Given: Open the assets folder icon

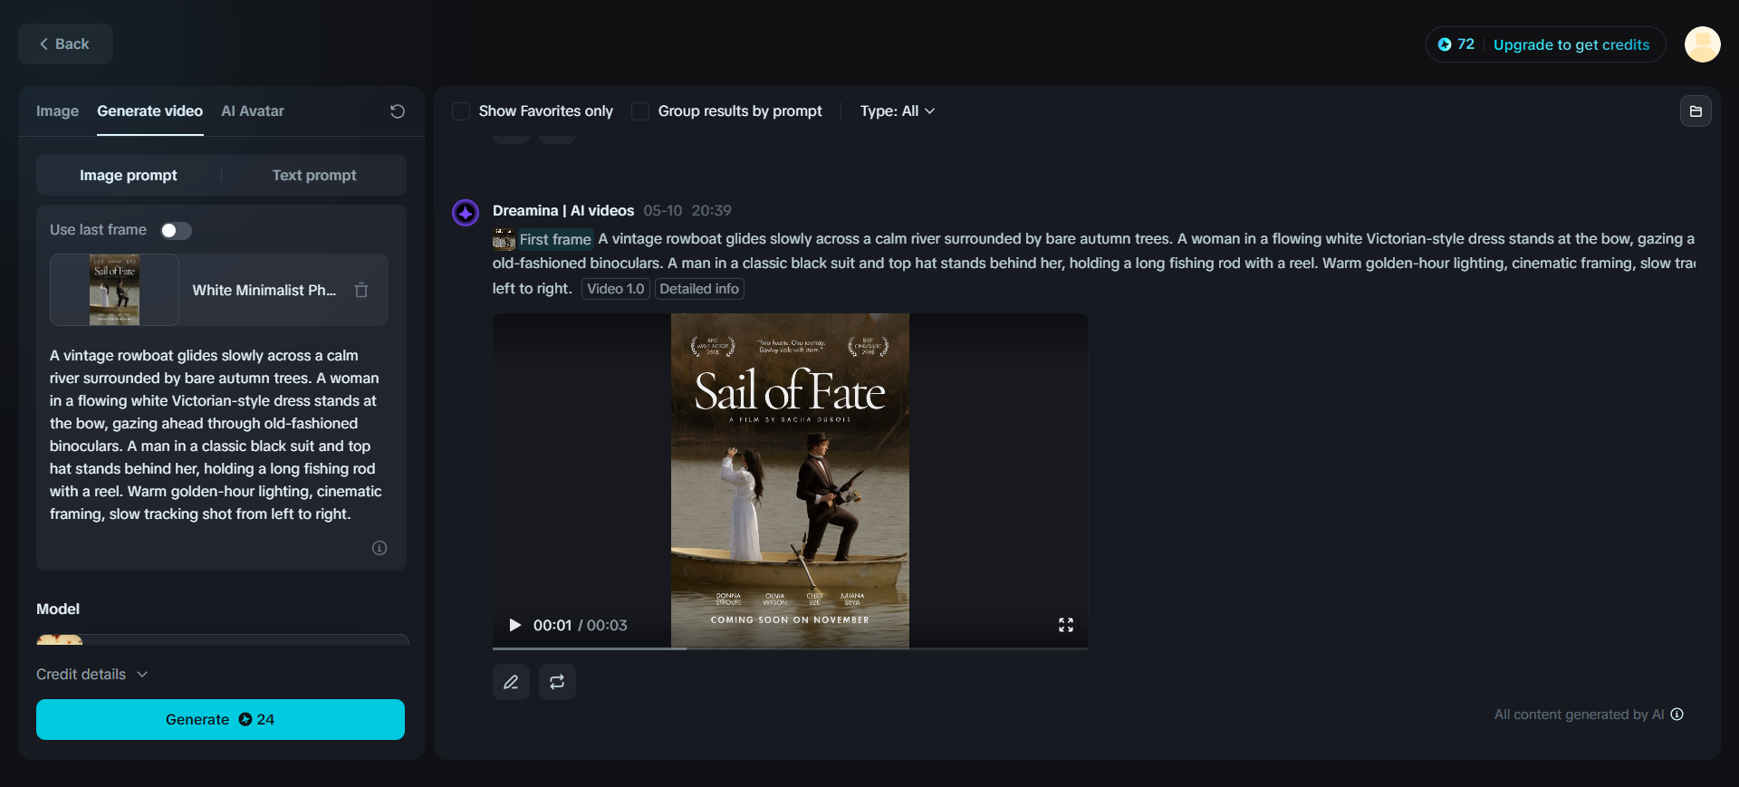Looking at the screenshot, I should (x=1696, y=111).
